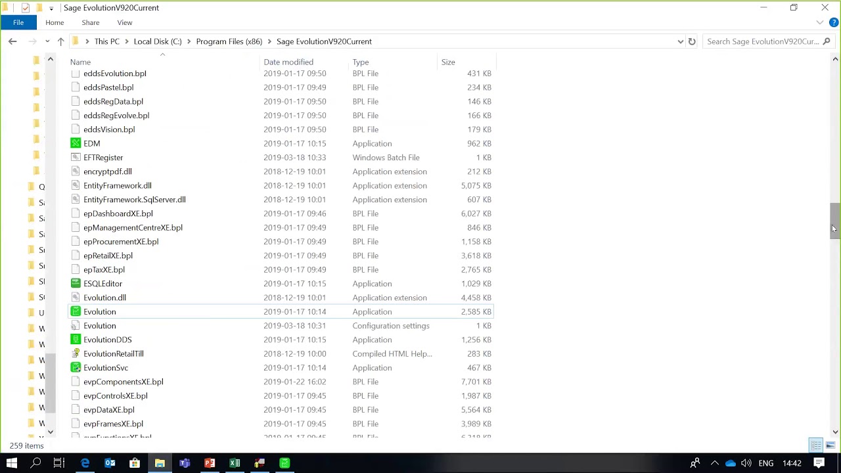Screen dimensions: 841x473
Task: Click the New folder quick access icon
Action: pyautogui.click(x=38, y=8)
